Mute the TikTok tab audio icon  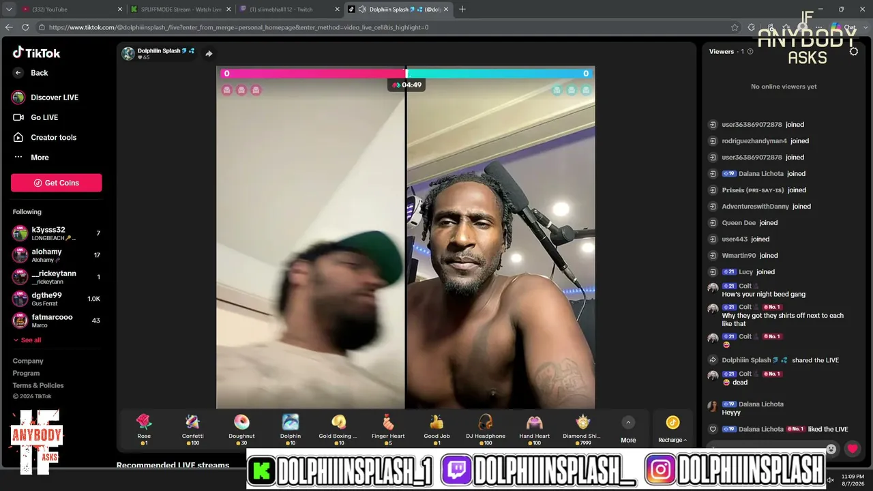(361, 10)
